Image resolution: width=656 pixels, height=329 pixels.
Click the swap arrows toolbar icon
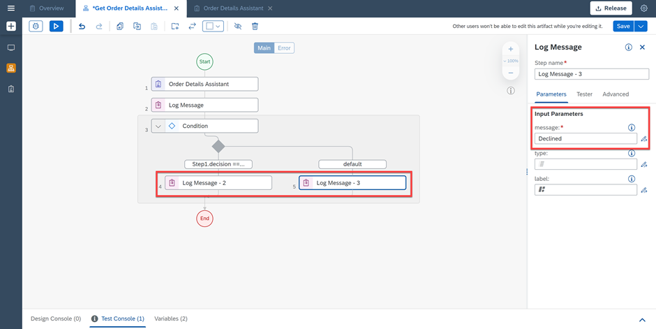point(192,27)
